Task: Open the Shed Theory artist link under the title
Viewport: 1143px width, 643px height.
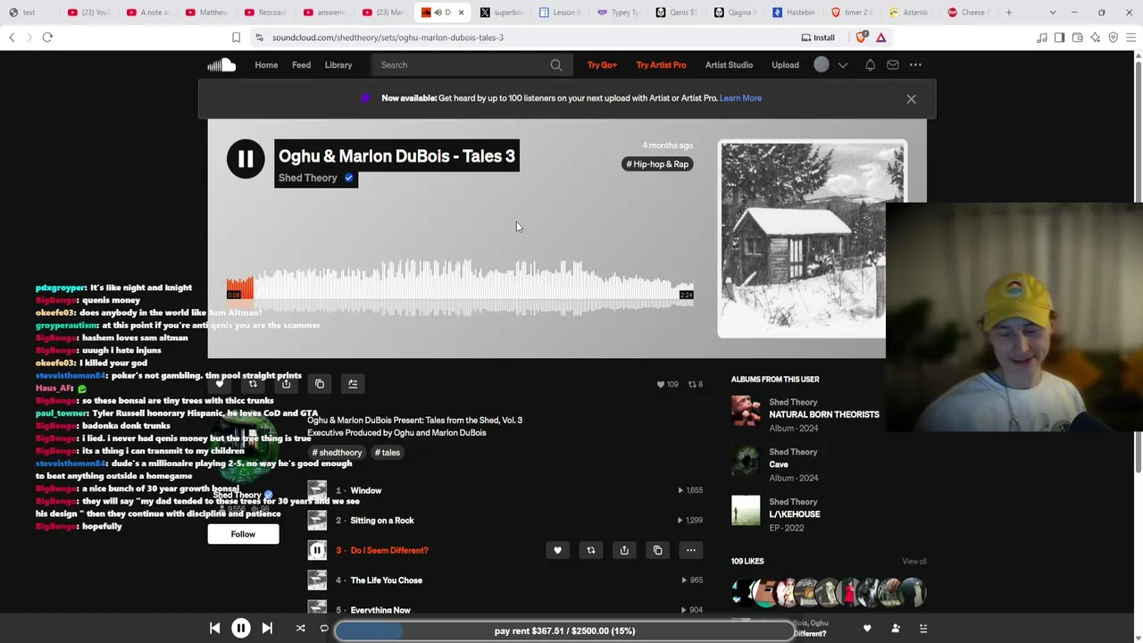Action: point(307,178)
